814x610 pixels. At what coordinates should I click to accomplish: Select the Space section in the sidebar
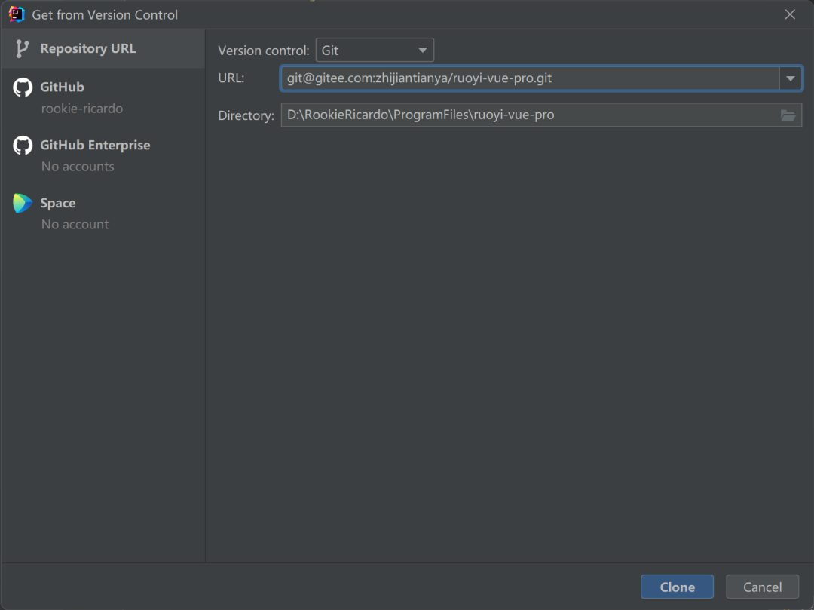click(x=103, y=213)
